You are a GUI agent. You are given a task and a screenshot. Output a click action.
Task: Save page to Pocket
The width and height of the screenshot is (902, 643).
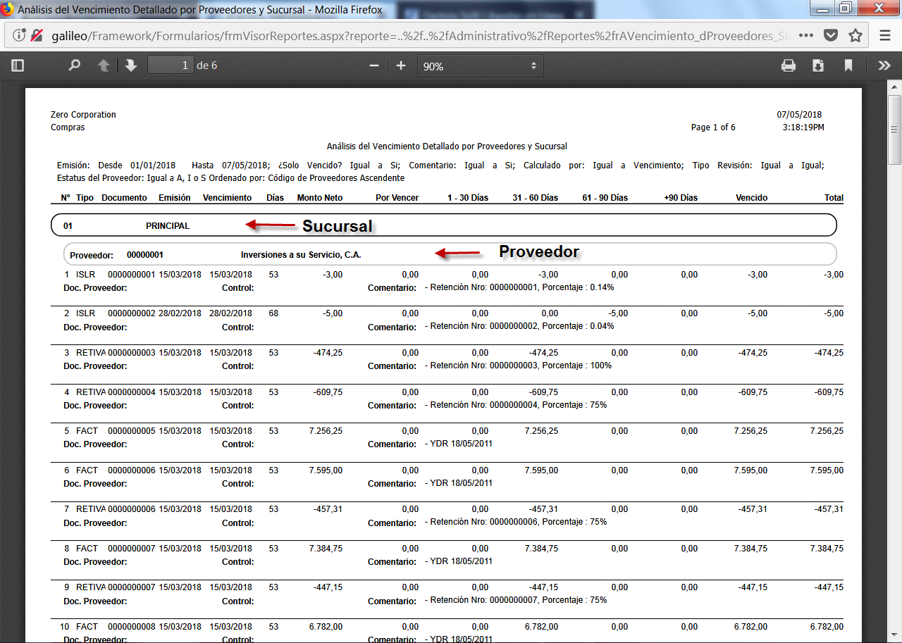coord(832,35)
